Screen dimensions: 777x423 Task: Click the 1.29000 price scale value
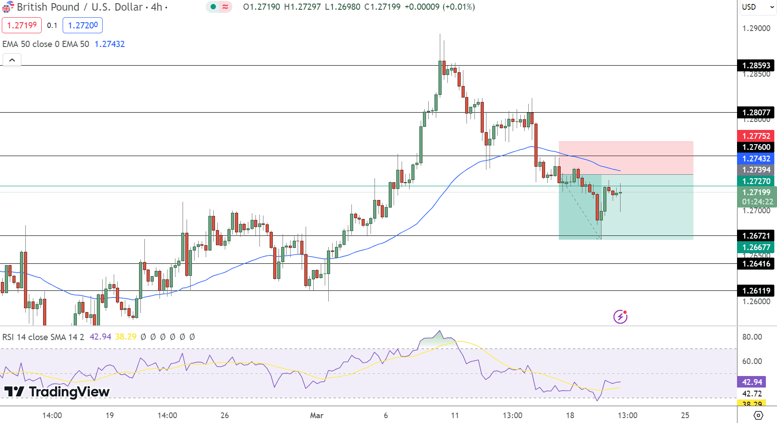click(x=756, y=28)
